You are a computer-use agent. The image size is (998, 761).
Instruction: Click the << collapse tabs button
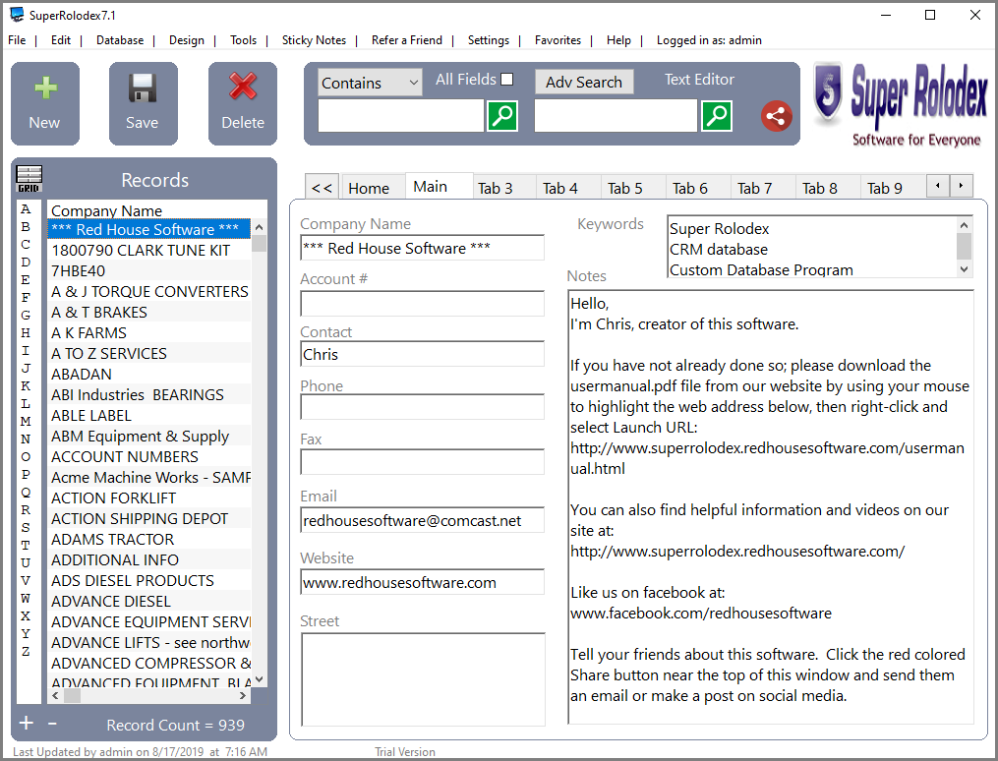point(323,188)
